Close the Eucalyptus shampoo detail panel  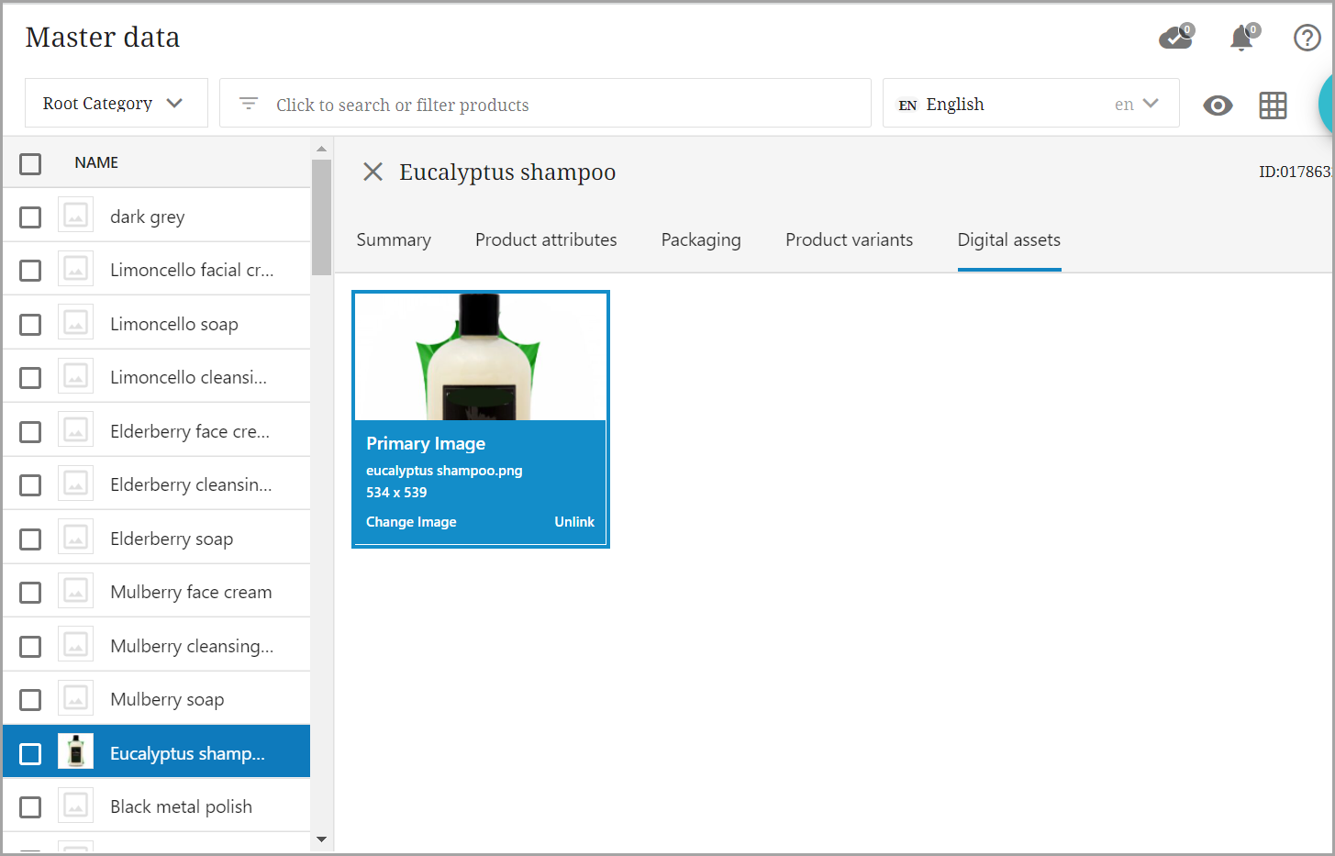click(x=373, y=172)
